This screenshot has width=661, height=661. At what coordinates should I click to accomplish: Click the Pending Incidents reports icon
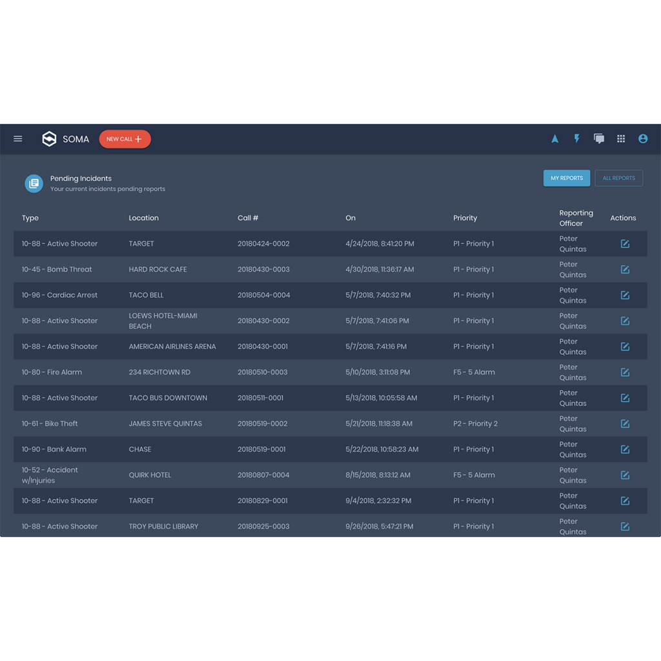34,183
